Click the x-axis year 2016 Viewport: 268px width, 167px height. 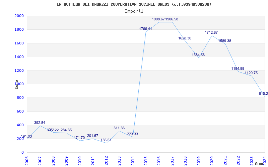point(159,161)
